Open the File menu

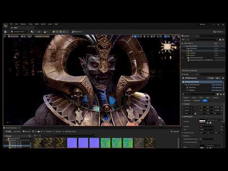[11, 24]
